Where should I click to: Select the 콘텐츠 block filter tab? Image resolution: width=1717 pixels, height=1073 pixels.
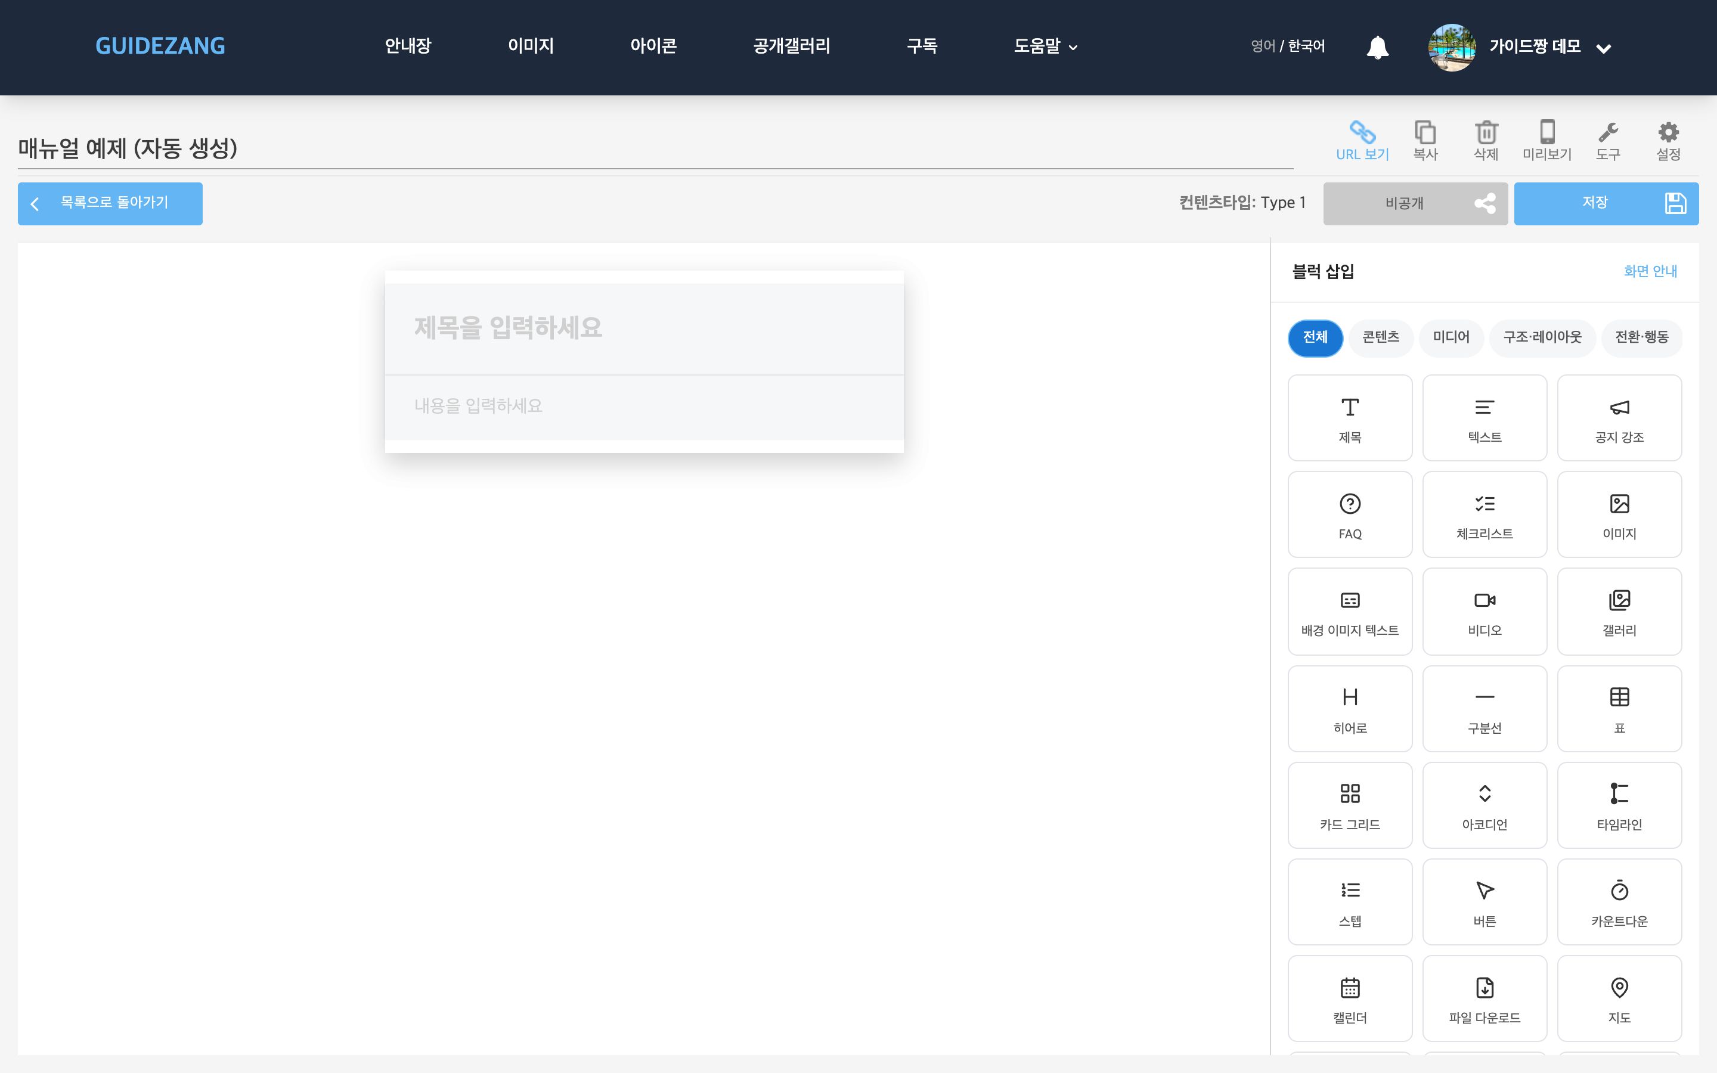[1381, 337]
